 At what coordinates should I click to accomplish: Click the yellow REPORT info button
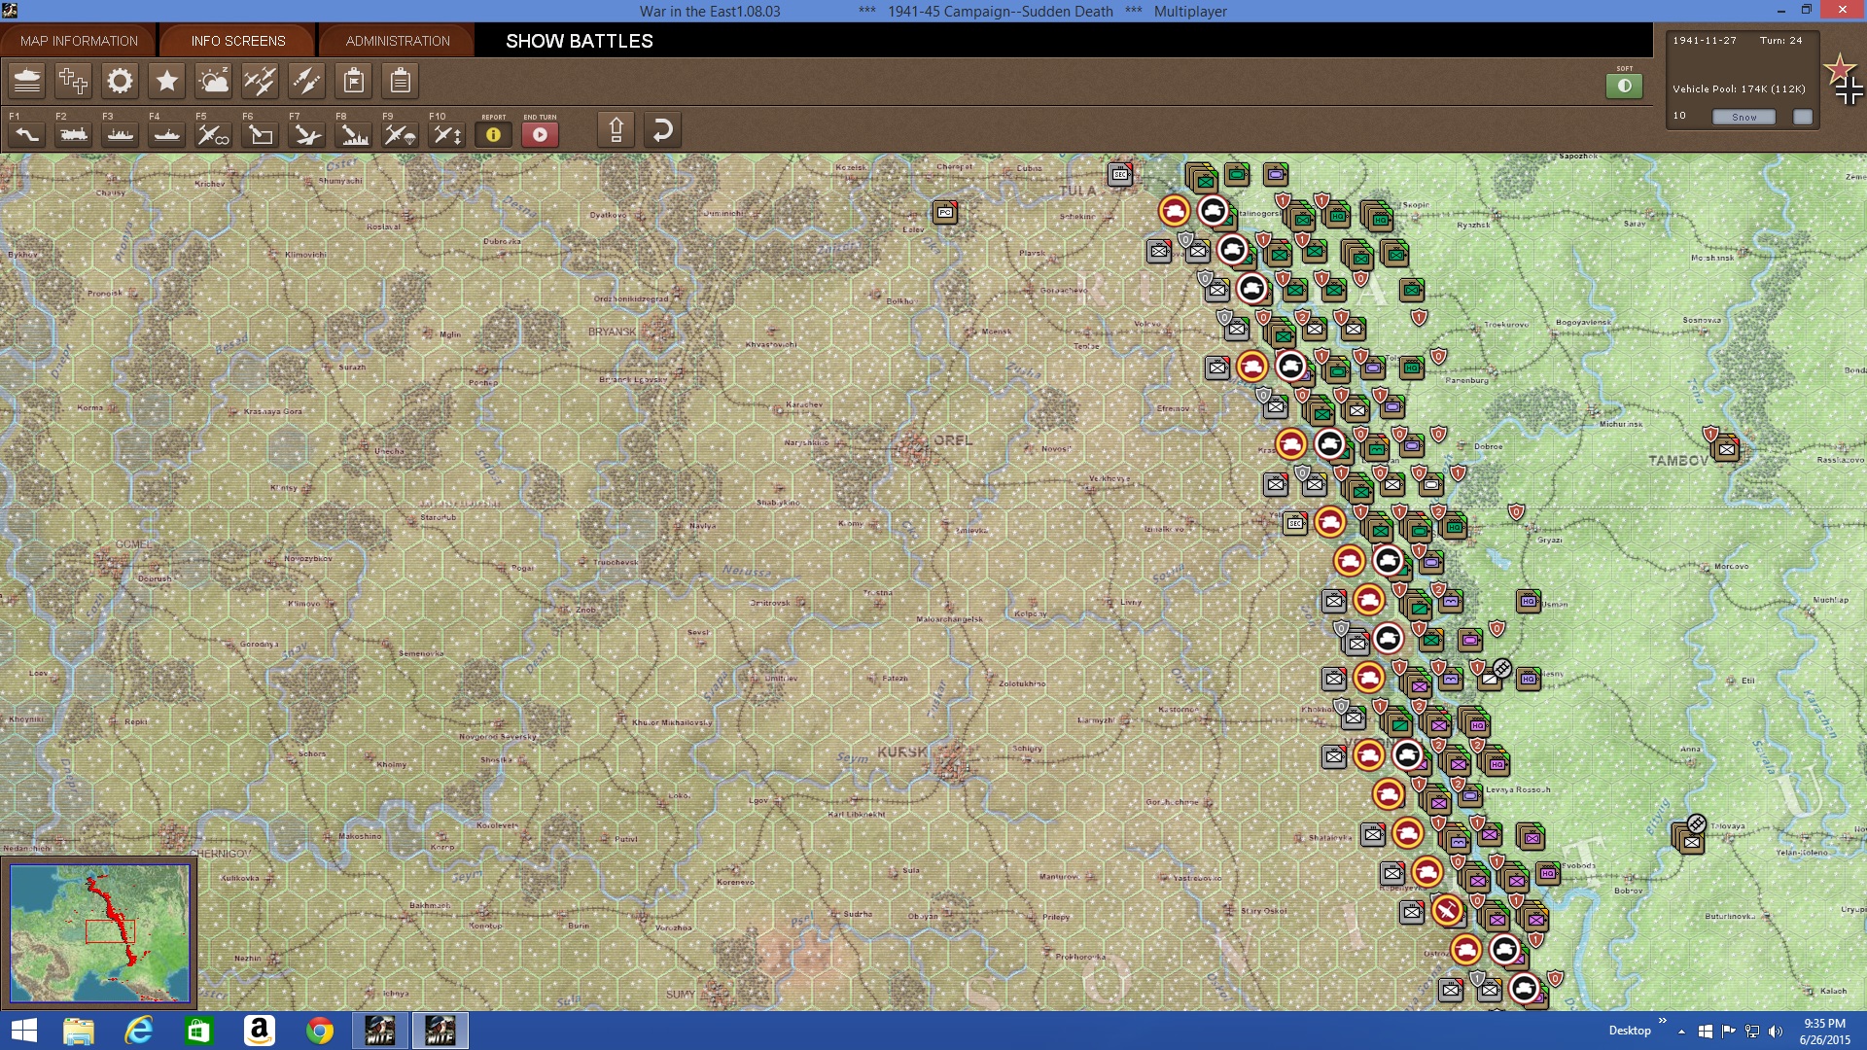493,134
